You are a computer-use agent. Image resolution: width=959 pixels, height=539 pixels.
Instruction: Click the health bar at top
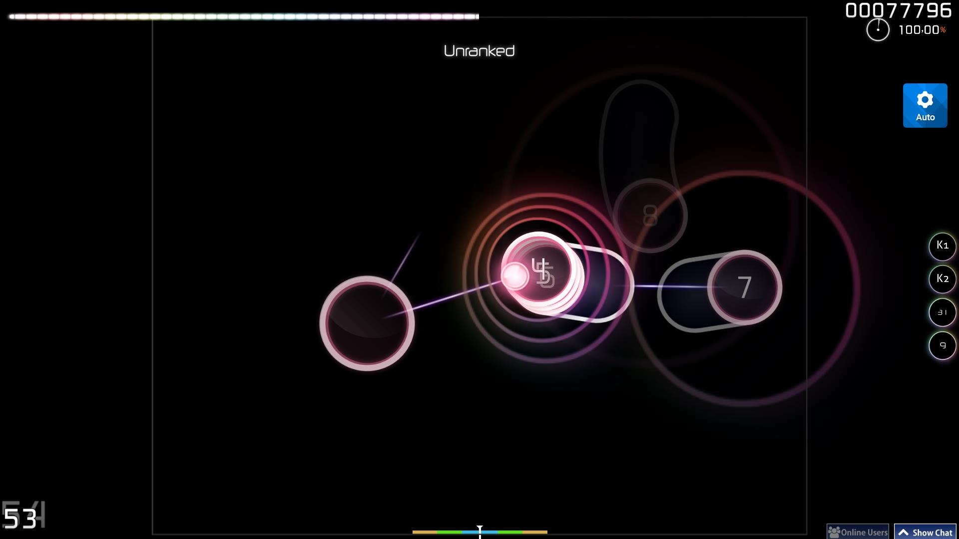pyautogui.click(x=244, y=16)
